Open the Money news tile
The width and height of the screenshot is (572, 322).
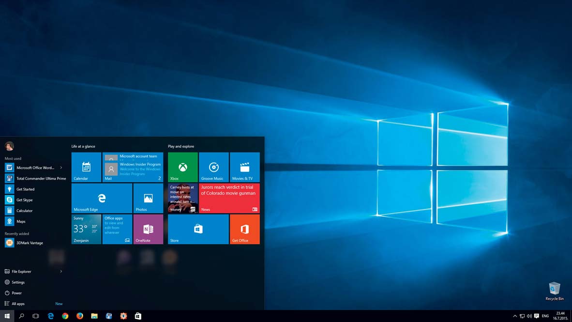[183, 198]
